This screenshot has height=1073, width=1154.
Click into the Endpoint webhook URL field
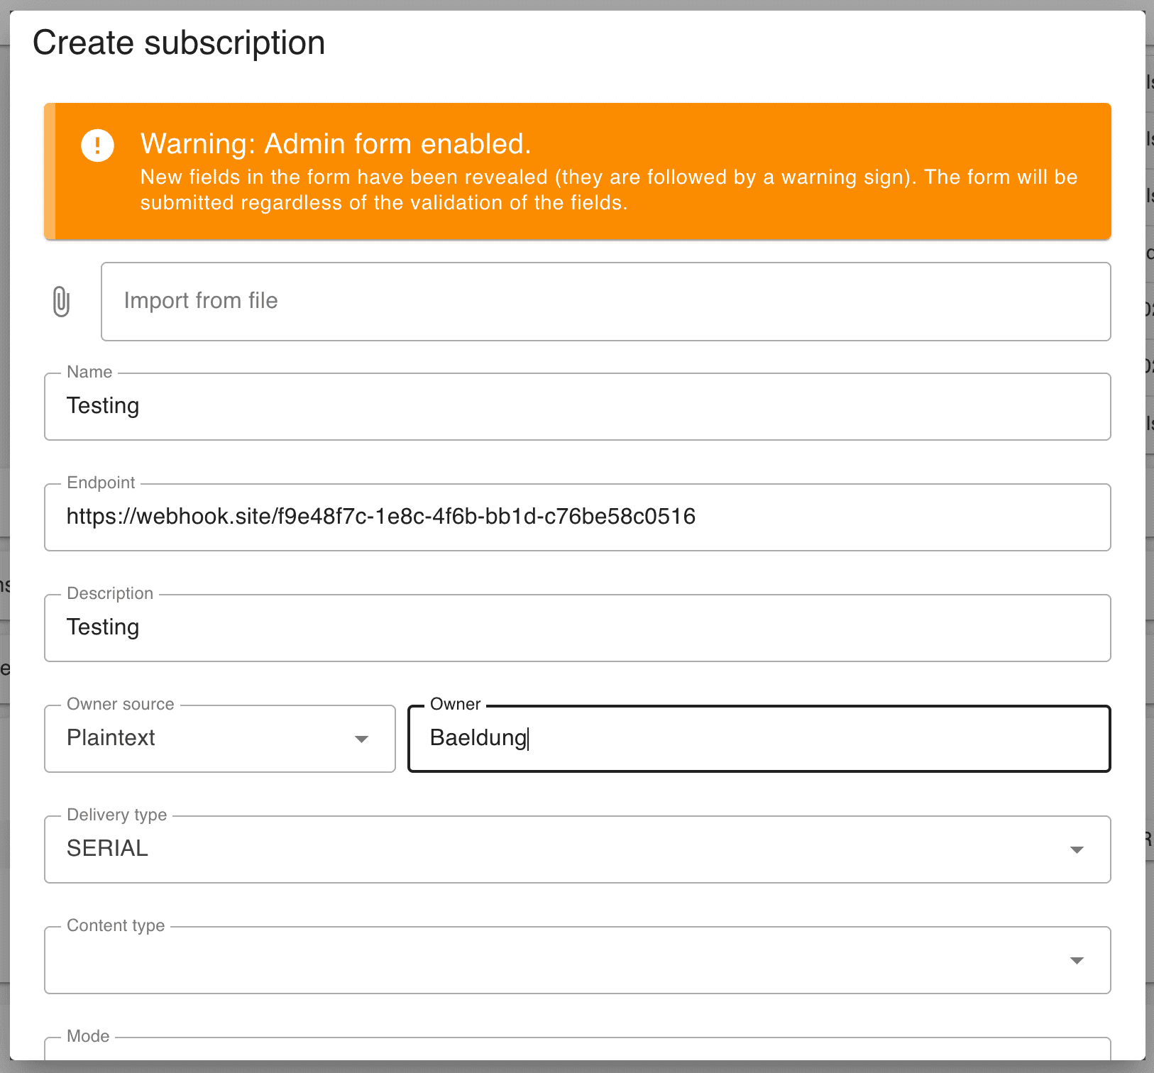tap(577, 517)
